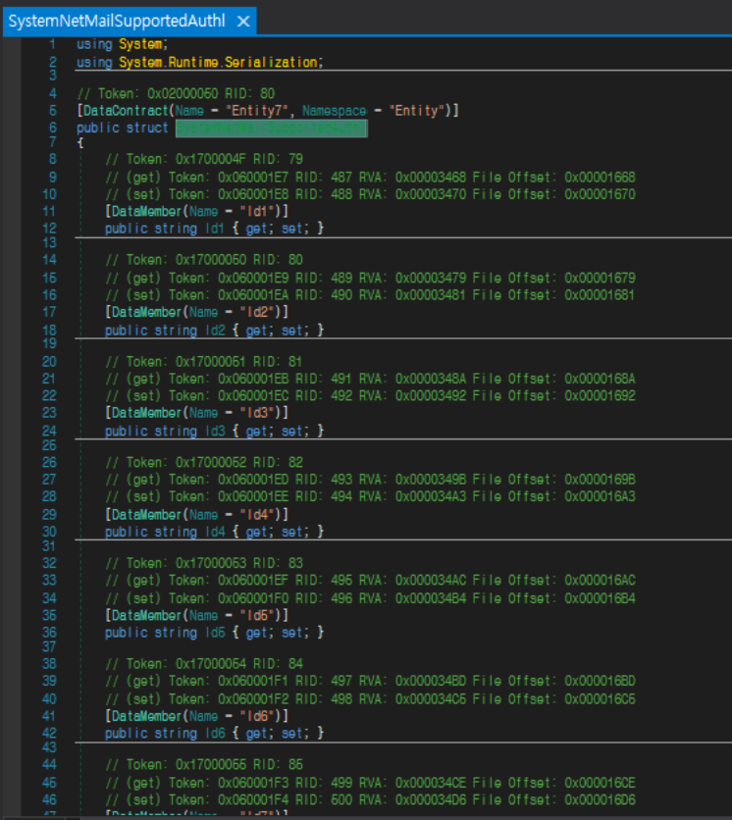Click token 0x060001F2 in line 40 comment

[x=253, y=699]
